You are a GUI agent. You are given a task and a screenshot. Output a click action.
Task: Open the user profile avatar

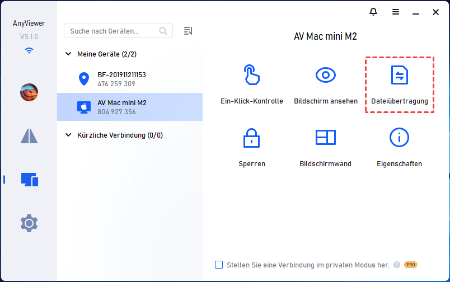[29, 92]
